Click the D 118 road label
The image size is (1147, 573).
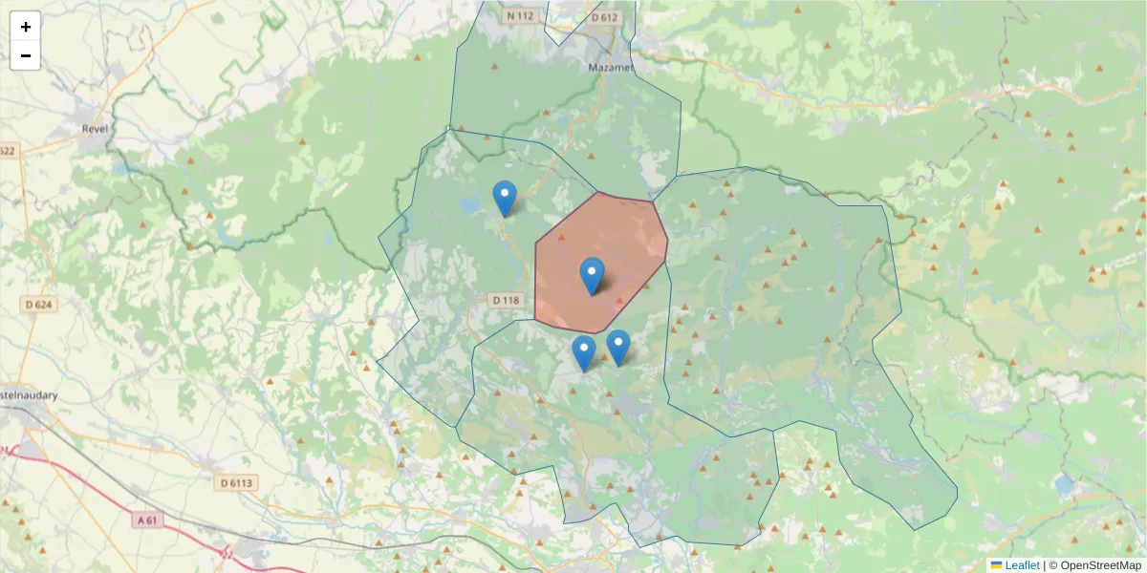pyautogui.click(x=507, y=299)
